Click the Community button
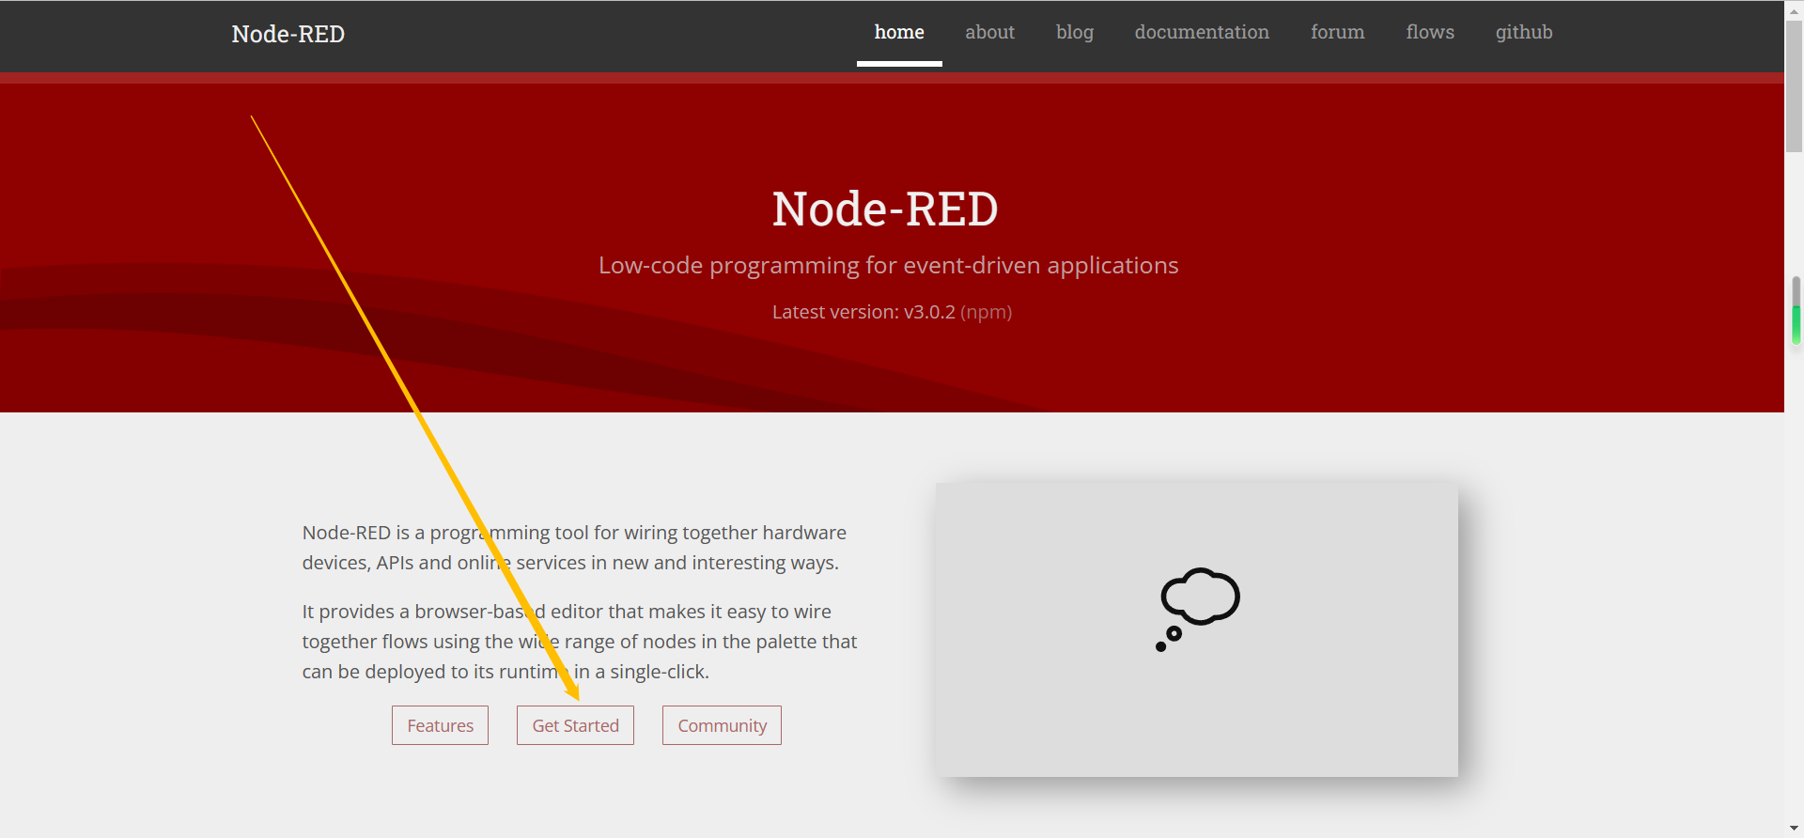 722,725
